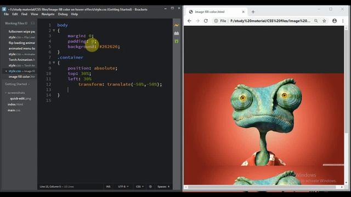Screen dimensions: 351x197
Task: Click the .container selector on line 7
Action: coord(70,57)
